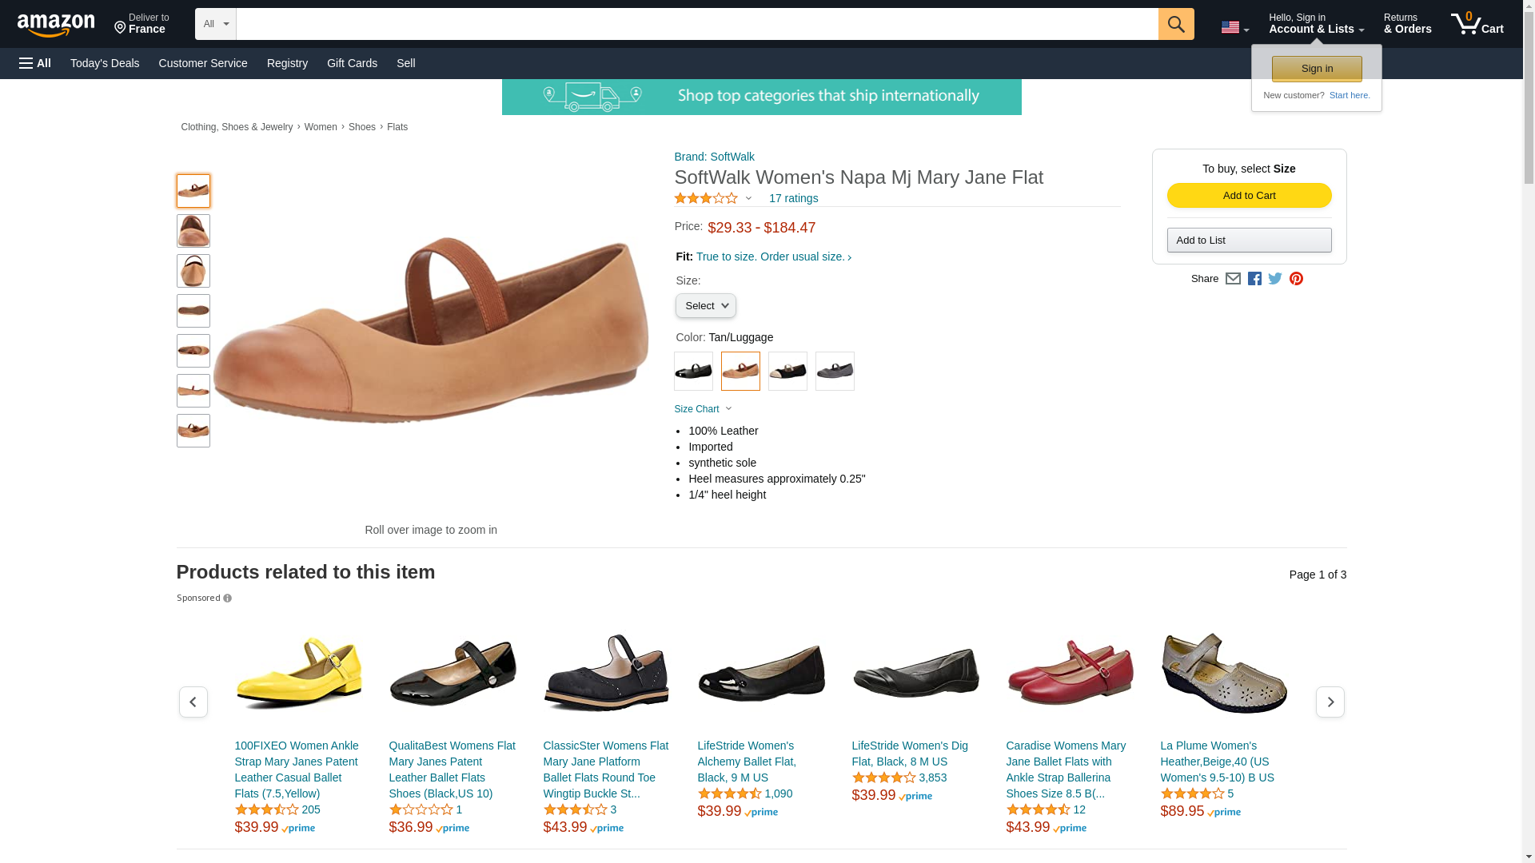Open the 17 ratings link
The width and height of the screenshot is (1535, 863).
coord(793,198)
